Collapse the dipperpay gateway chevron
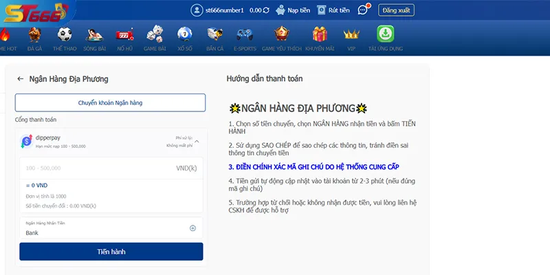The height and width of the screenshot is (275, 550). click(197, 142)
